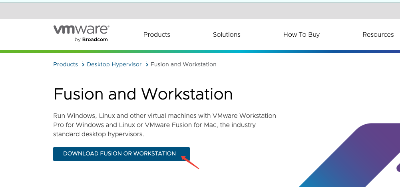400x187 pixels.
Task: Open the Solutions menu
Action: [227, 35]
